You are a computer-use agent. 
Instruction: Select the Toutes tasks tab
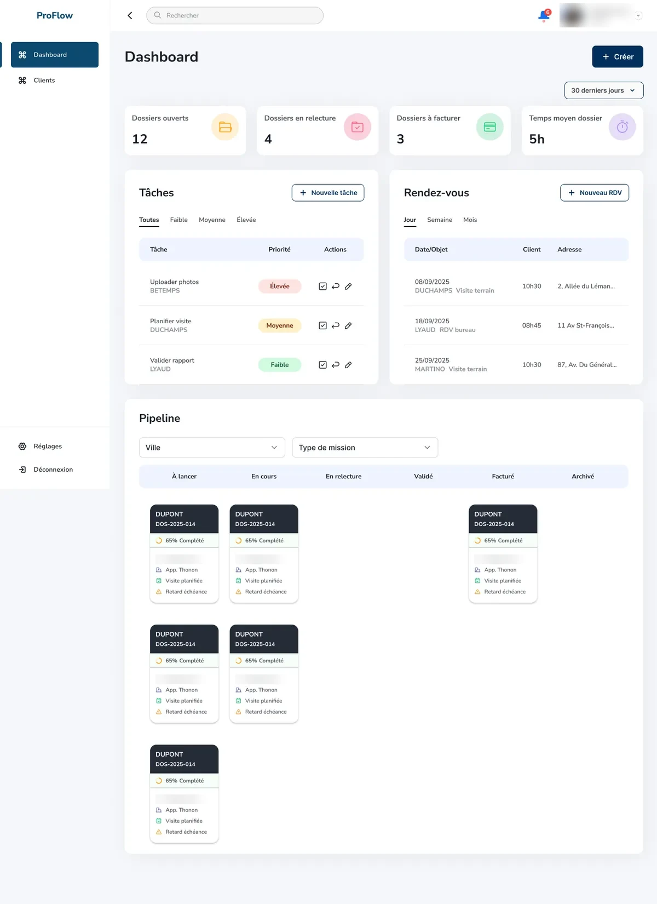[149, 220]
